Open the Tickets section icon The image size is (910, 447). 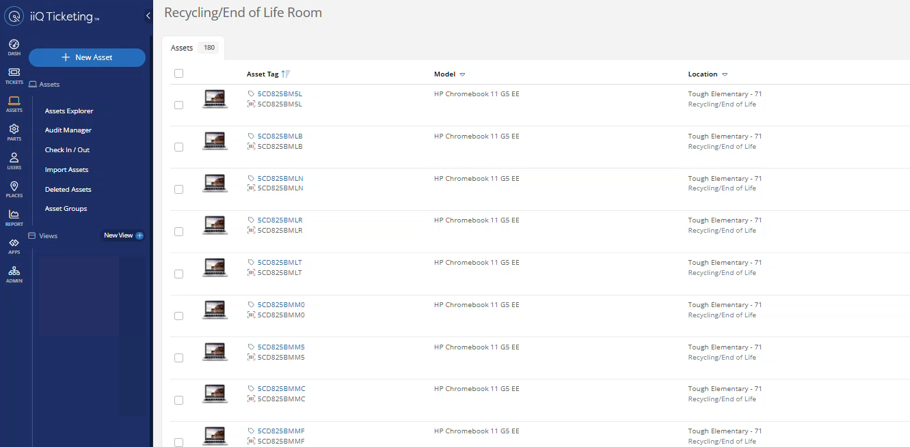[14, 73]
